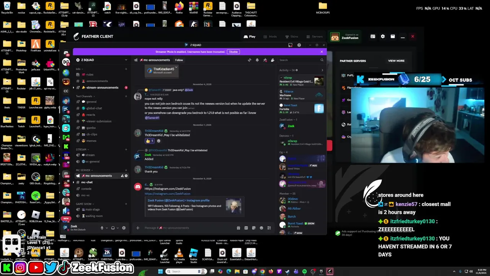Select the Mods tab in Feather Client
Image resolution: width=490 pixels, height=276 pixels.
270,37
